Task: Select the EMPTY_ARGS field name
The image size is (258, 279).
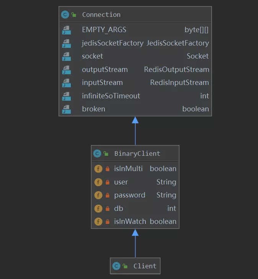Action: pyautogui.click(x=104, y=30)
